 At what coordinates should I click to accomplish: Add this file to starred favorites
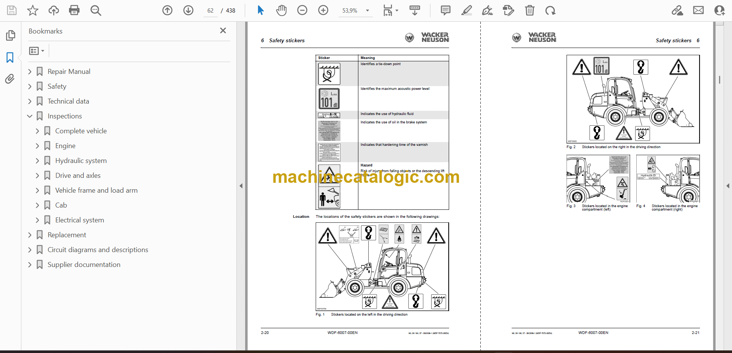[x=33, y=10]
